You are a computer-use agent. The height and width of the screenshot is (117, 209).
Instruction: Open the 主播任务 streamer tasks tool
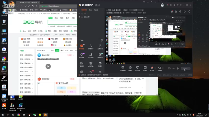tap(100, 47)
